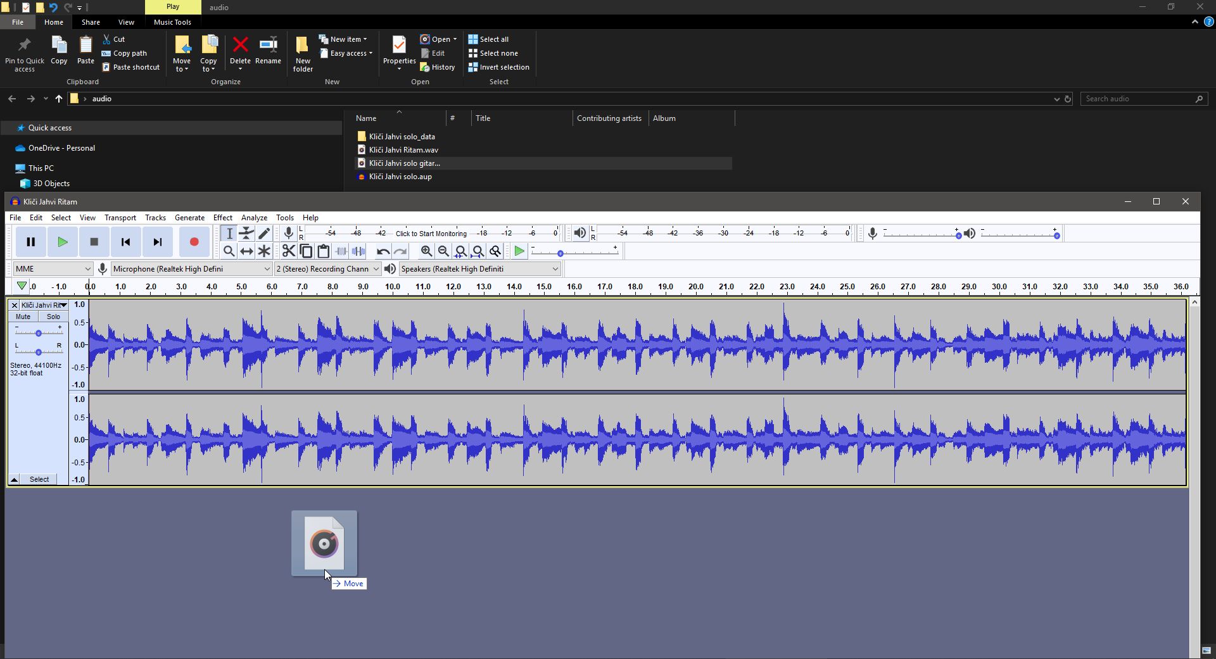Click the playback meter speaker icon
Image resolution: width=1216 pixels, height=659 pixels.
pyautogui.click(x=579, y=233)
